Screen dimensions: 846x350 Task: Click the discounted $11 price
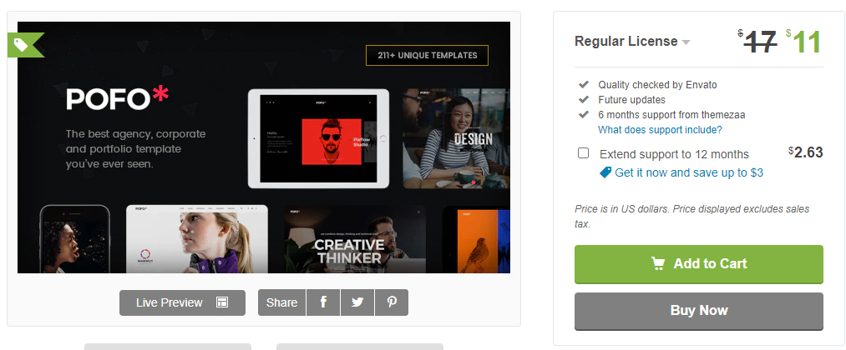(x=804, y=42)
